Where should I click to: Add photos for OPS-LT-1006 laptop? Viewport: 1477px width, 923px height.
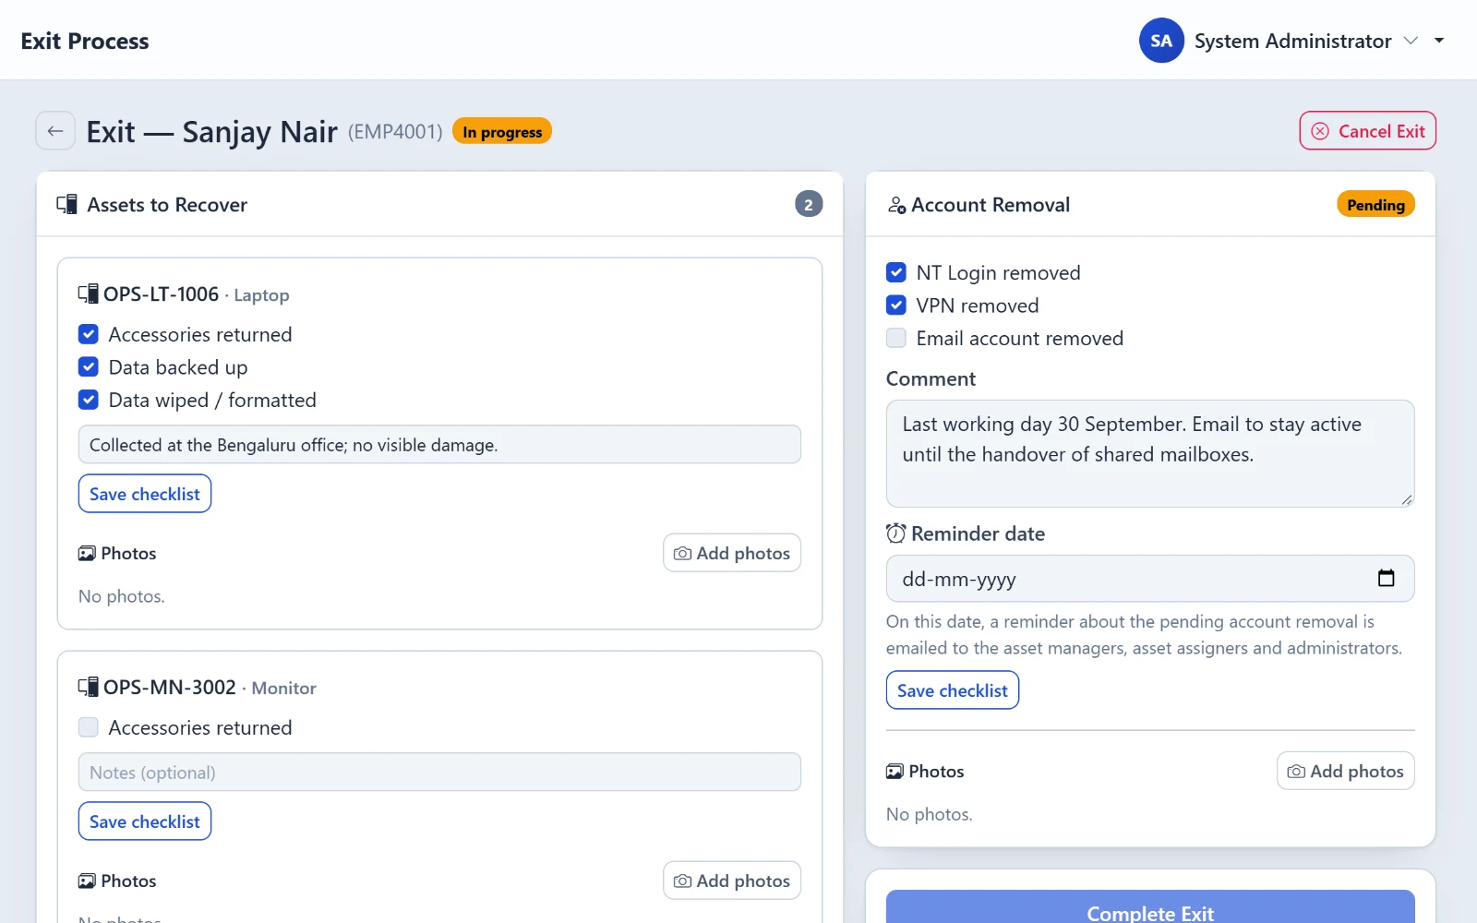pyautogui.click(x=732, y=553)
